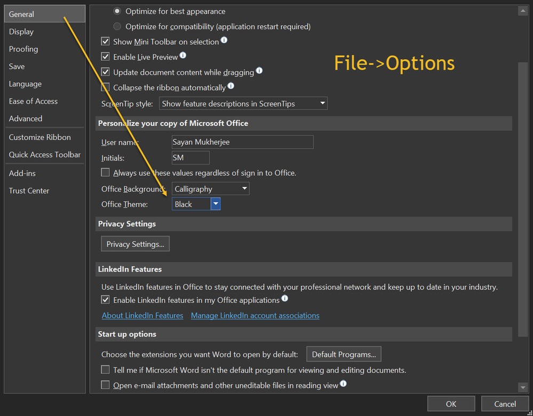This screenshot has width=533, height=416.
Task: Click the User name text field
Action: coord(242,142)
